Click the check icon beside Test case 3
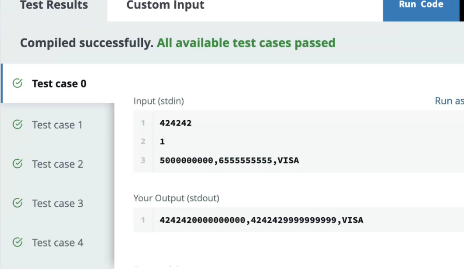Viewport: 464px width, 269px height. pyautogui.click(x=18, y=203)
